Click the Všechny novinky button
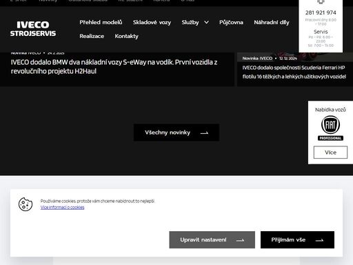This screenshot has height=265, width=353. coord(176,132)
